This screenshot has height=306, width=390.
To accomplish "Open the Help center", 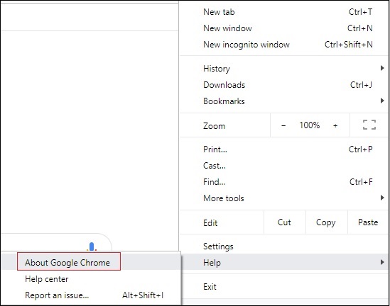I will 91,279.
